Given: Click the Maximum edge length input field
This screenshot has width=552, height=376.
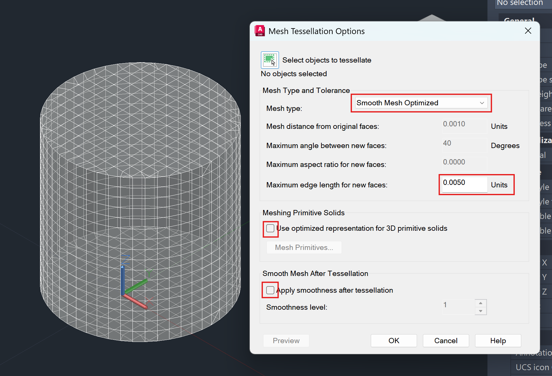Looking at the screenshot, I should (464, 184).
